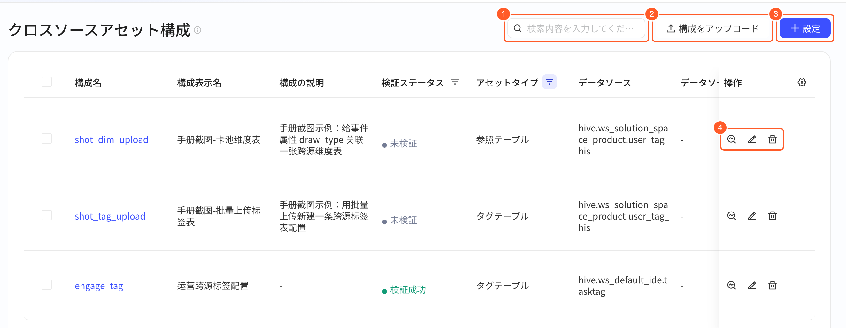
Task: Delete the engage_tag configuration
Action: pyautogui.click(x=773, y=285)
